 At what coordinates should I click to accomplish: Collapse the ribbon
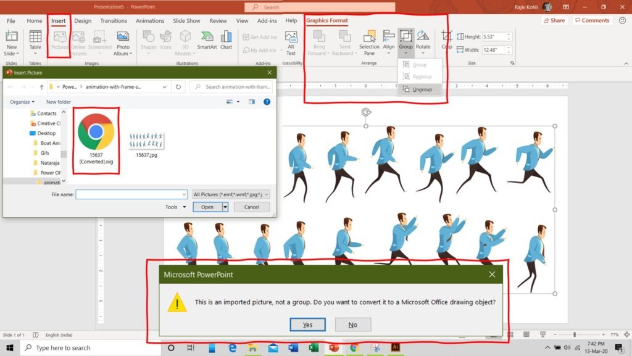626,63
